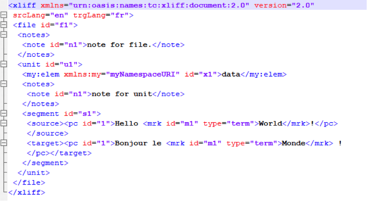
Task: Click the opening <source> tag
Action: click(45, 124)
